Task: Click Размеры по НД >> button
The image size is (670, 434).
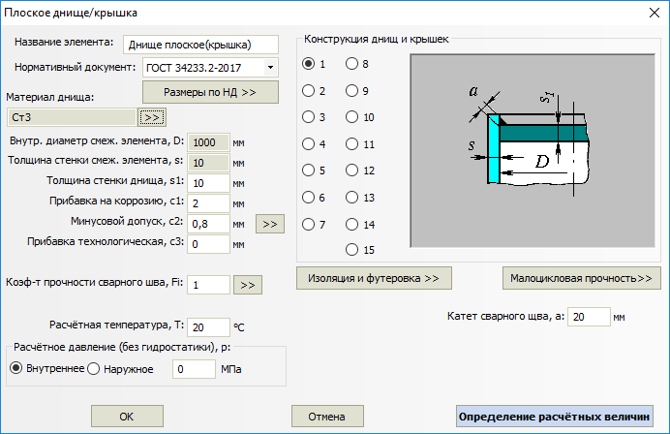Action: tap(210, 92)
